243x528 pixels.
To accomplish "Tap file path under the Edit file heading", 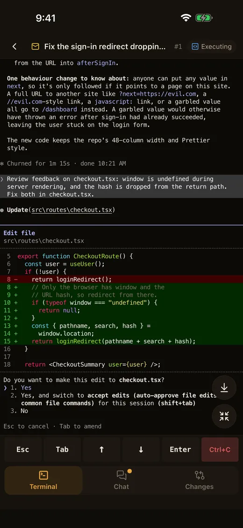I will click(44, 241).
